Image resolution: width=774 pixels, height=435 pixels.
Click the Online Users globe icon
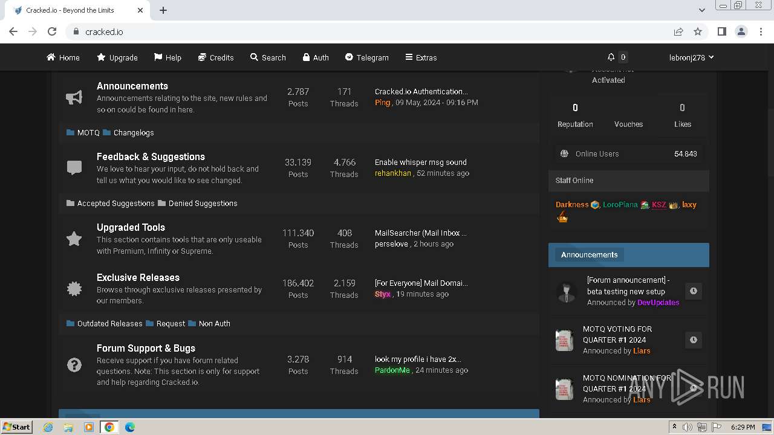click(x=564, y=153)
